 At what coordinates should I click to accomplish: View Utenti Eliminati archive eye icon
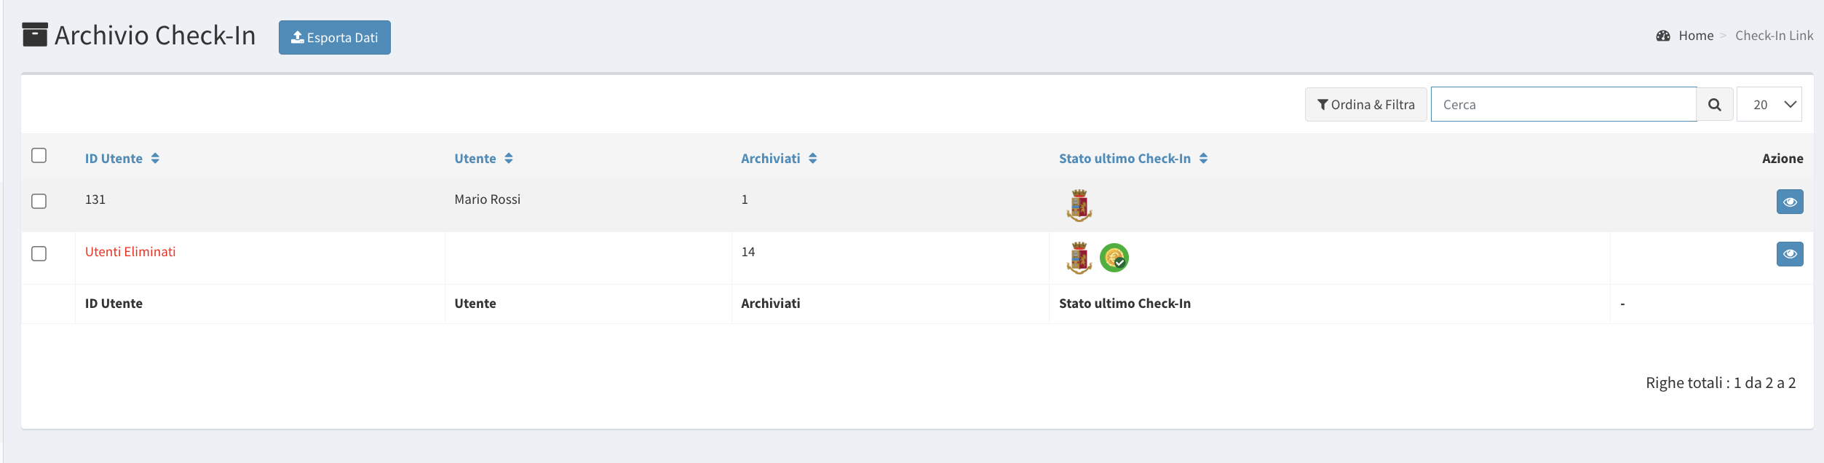point(1790,254)
